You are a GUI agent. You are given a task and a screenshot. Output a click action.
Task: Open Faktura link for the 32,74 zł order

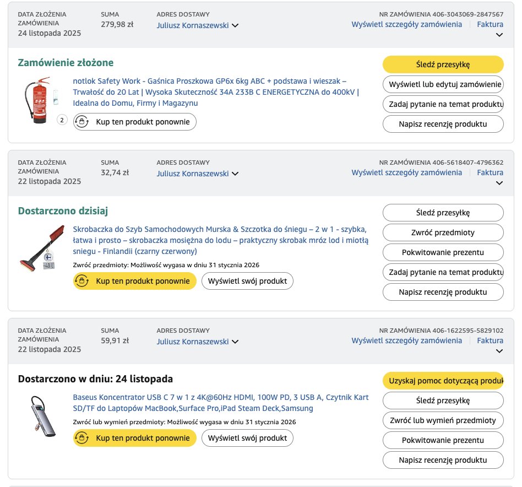490,172
